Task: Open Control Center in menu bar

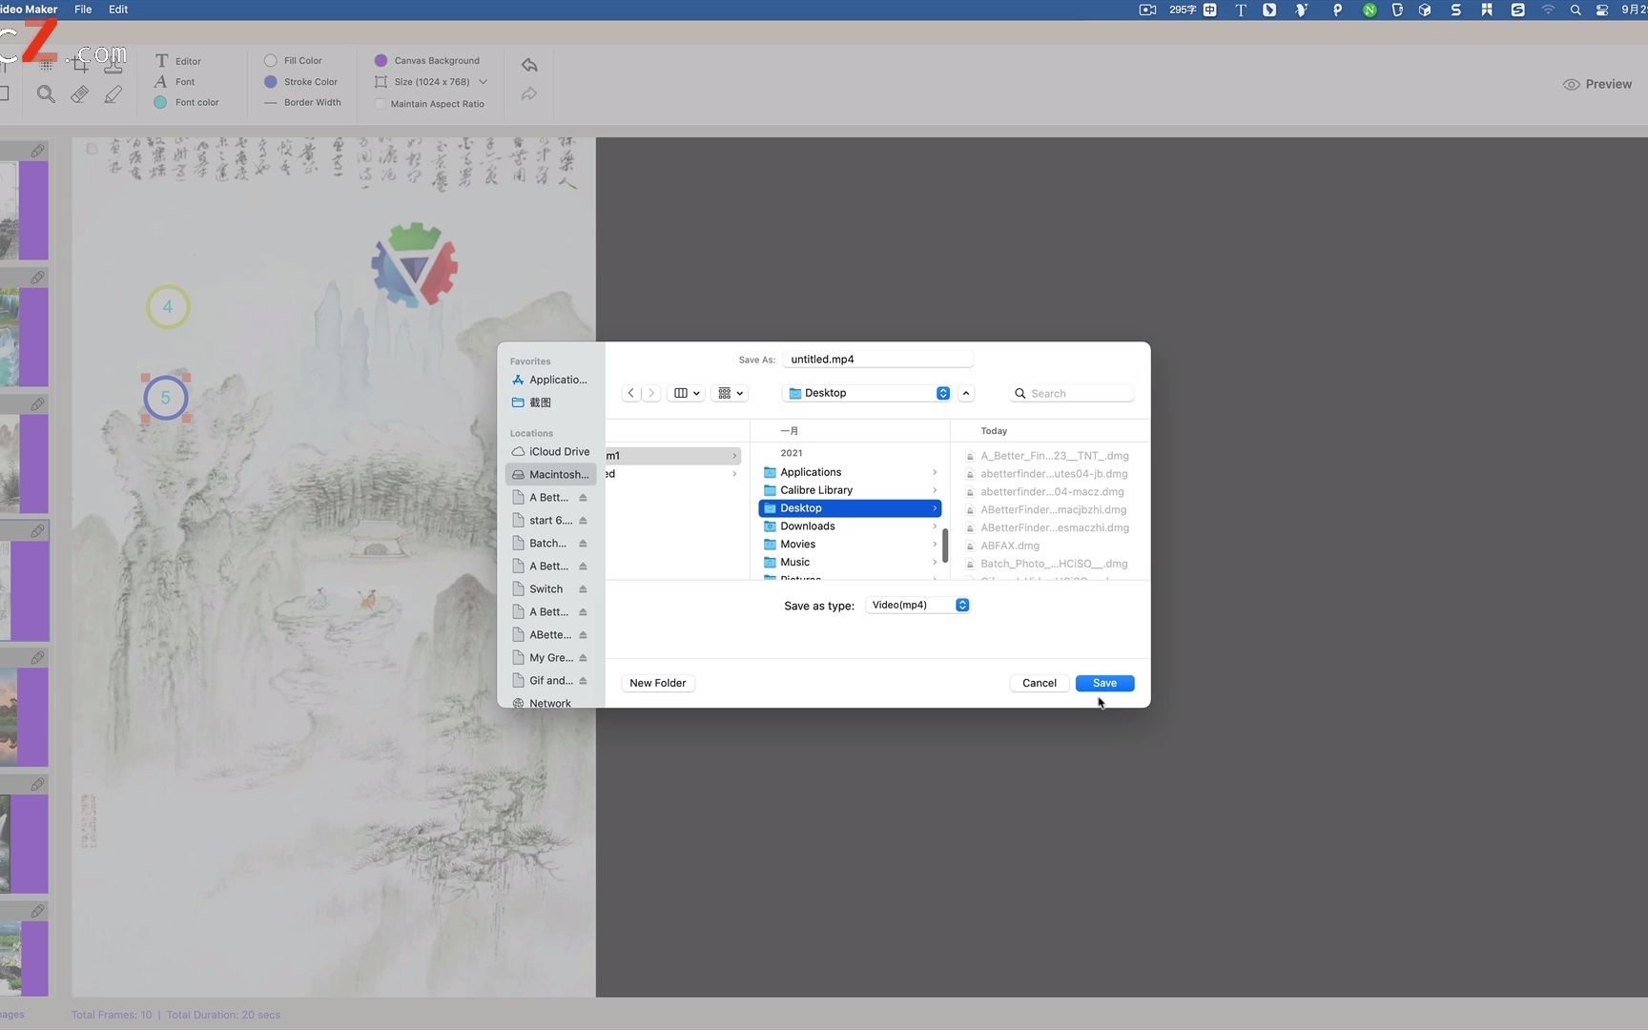Action: coord(1602,10)
